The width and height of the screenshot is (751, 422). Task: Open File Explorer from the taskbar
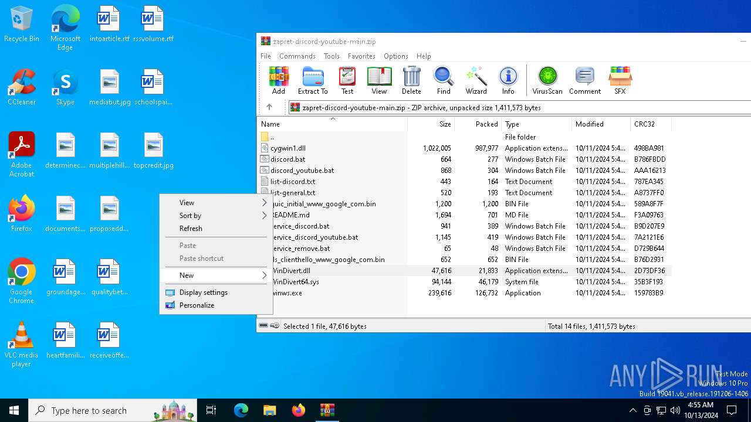coord(270,410)
